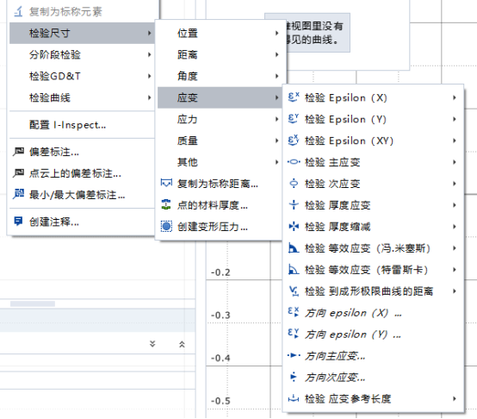
Task: Click the 复制为标称元素 icon
Action: click(18, 11)
